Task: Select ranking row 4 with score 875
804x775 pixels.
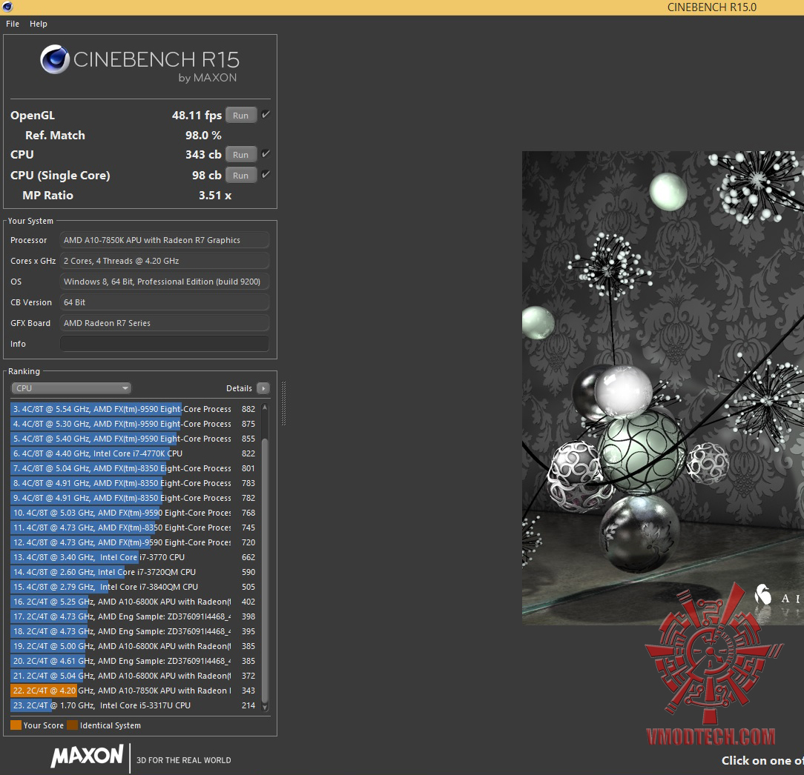Action: click(134, 424)
